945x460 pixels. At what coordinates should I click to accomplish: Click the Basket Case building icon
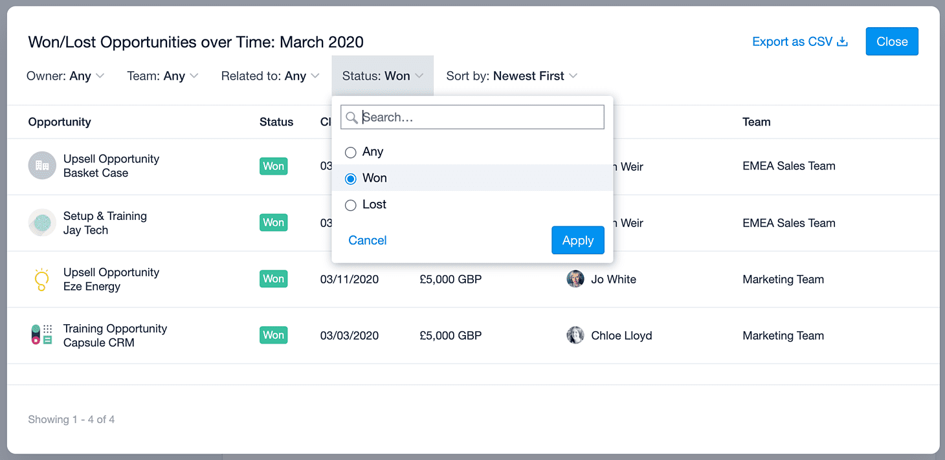tap(42, 166)
